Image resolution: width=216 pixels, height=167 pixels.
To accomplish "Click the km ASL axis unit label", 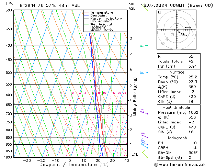I will (132, 6).
